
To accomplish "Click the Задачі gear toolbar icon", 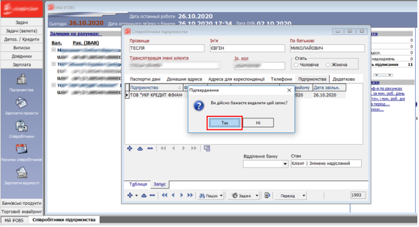I will [234, 196].
